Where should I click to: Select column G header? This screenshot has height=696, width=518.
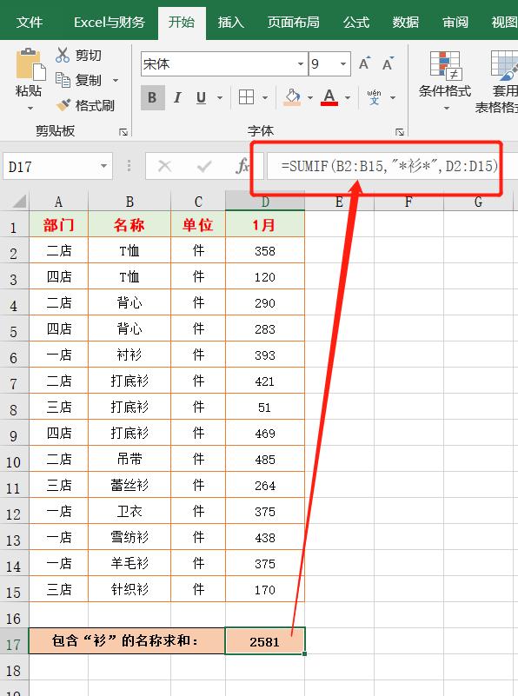pyautogui.click(x=478, y=202)
